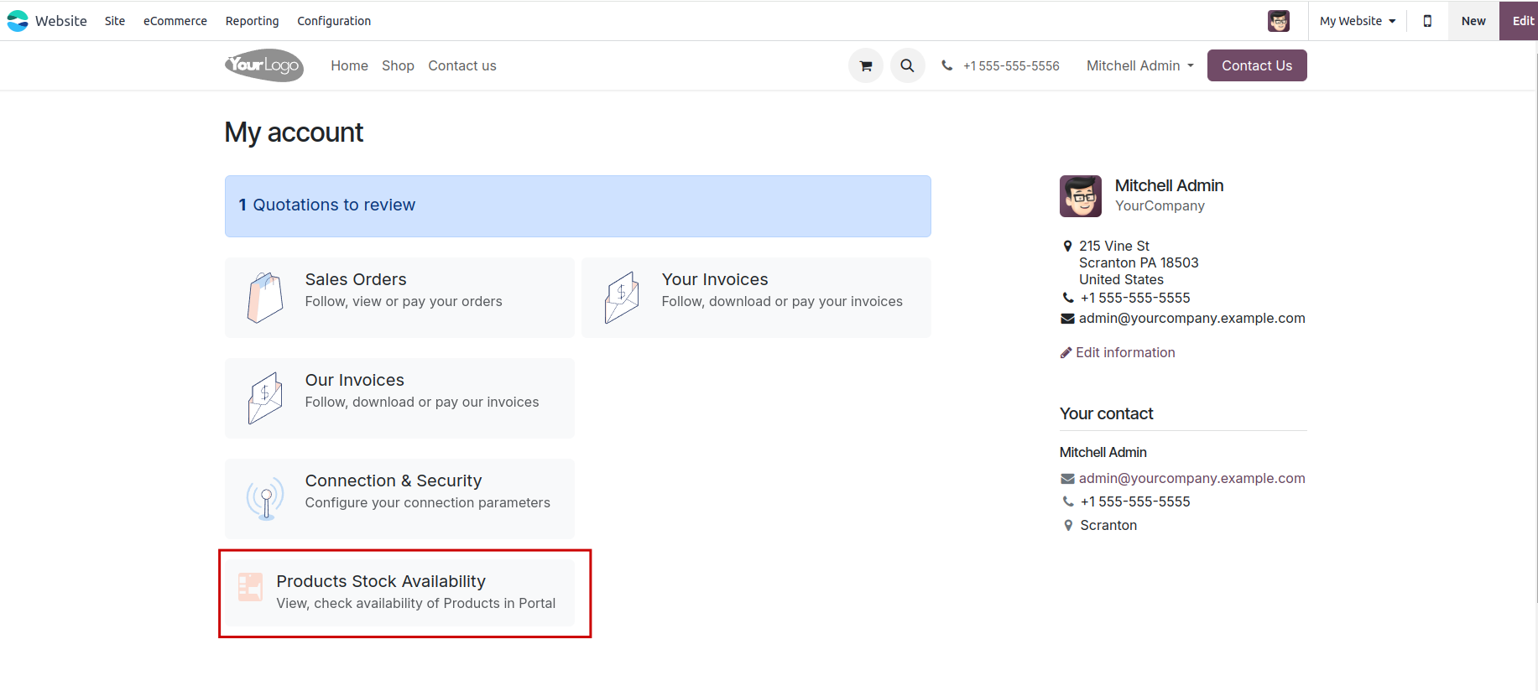Click the search magnifier icon
The image size is (1538, 691).
tap(907, 65)
